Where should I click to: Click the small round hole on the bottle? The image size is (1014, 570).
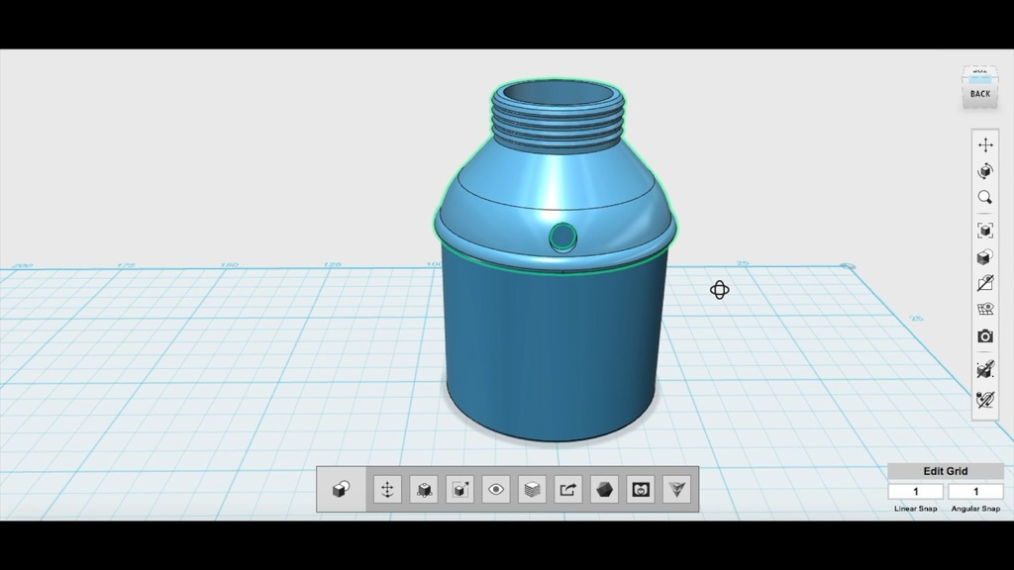[562, 237]
